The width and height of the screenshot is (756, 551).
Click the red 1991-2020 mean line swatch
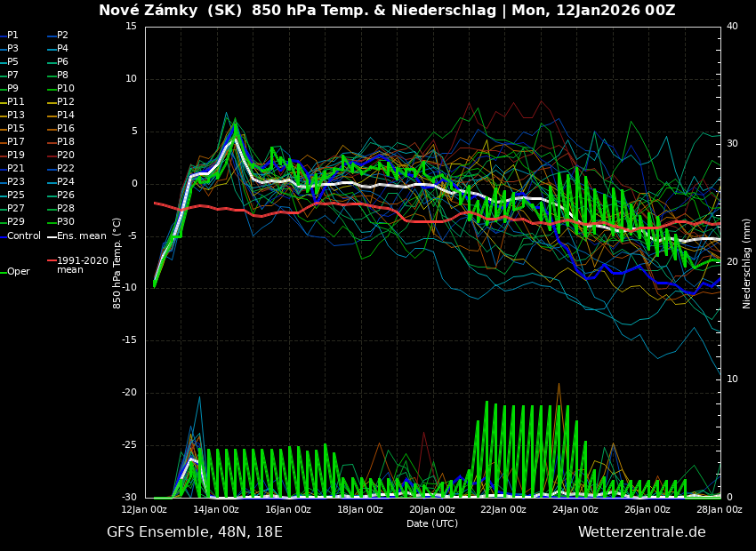pyautogui.click(x=52, y=261)
